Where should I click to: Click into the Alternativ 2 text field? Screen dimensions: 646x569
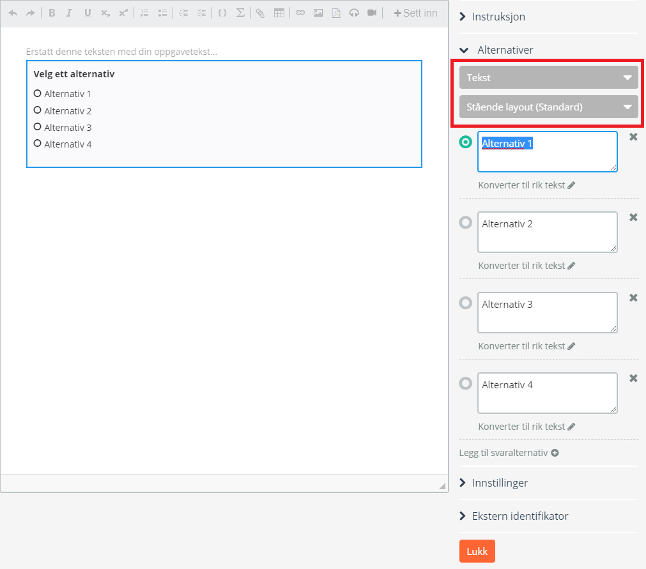548,232
